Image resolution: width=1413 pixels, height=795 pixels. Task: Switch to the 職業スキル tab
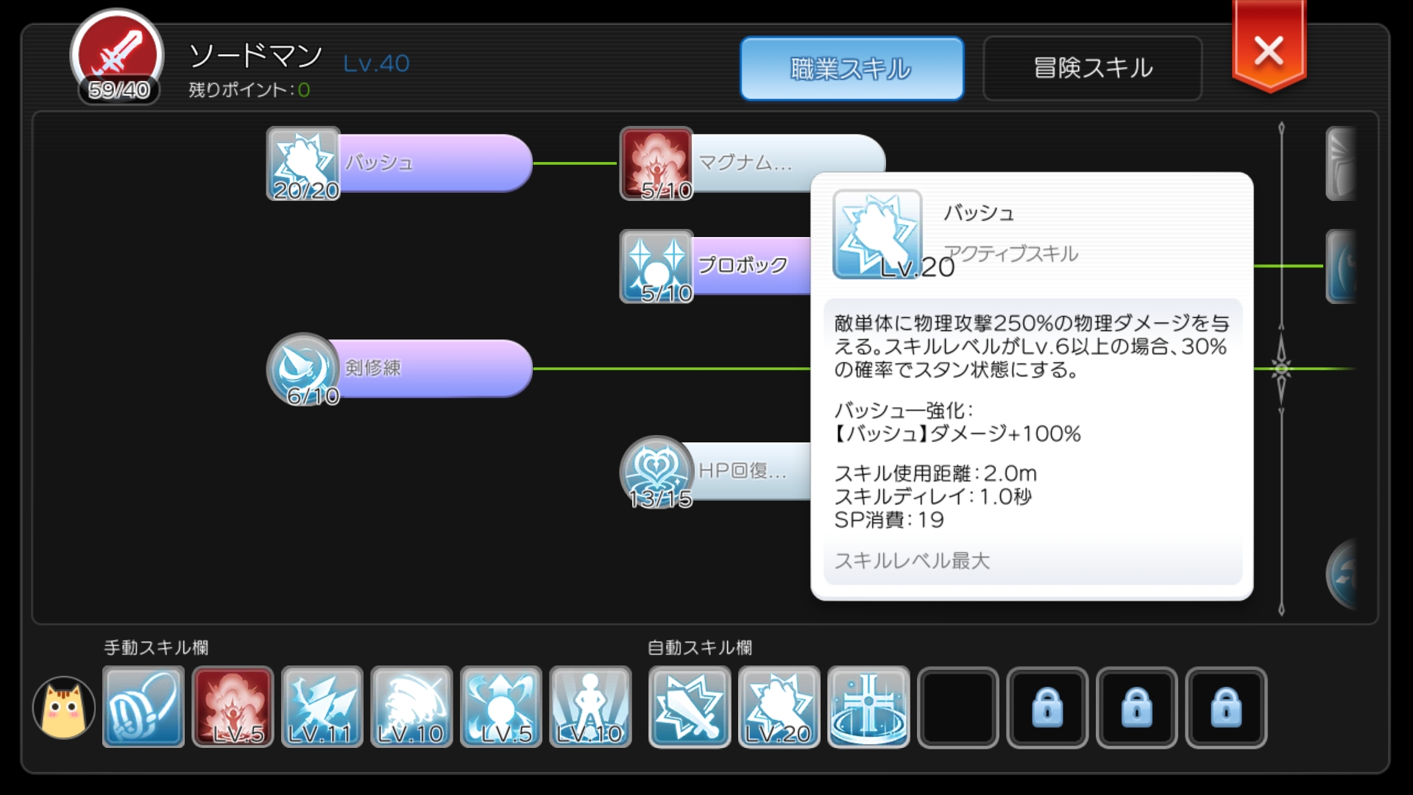click(851, 68)
